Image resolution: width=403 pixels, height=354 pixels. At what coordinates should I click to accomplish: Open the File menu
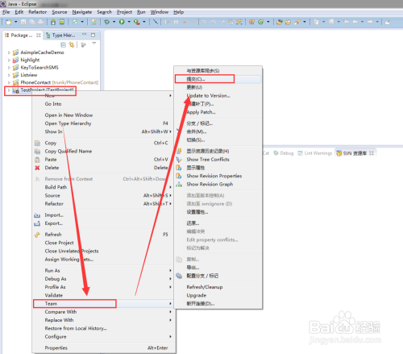coord(6,12)
